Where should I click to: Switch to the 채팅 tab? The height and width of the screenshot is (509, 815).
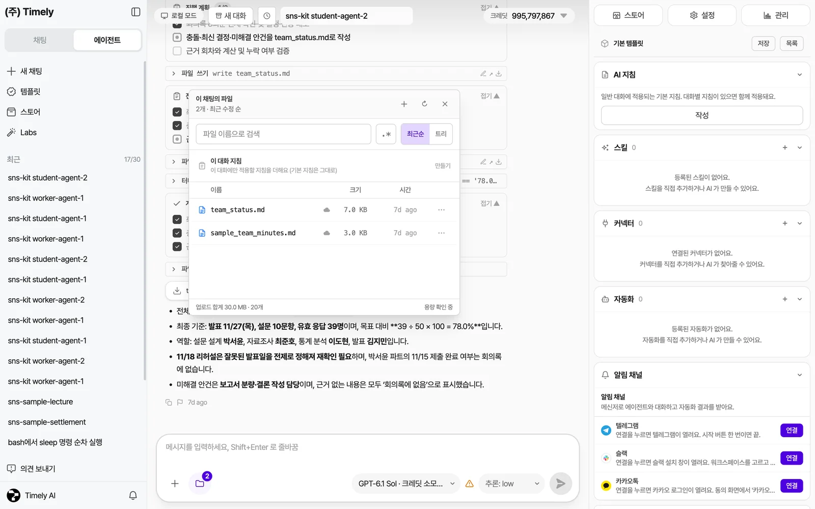(40, 40)
